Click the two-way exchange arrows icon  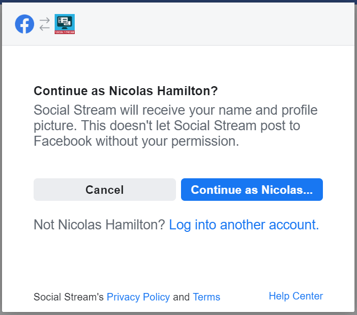click(x=45, y=24)
